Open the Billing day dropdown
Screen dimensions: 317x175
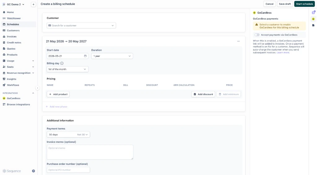click(x=67, y=69)
